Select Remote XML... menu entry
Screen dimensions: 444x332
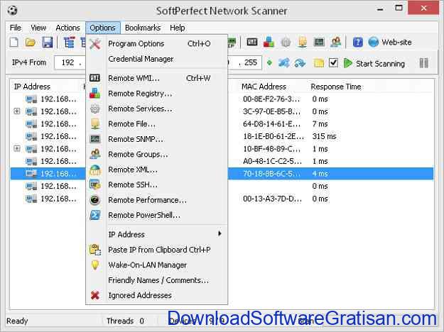(156, 170)
